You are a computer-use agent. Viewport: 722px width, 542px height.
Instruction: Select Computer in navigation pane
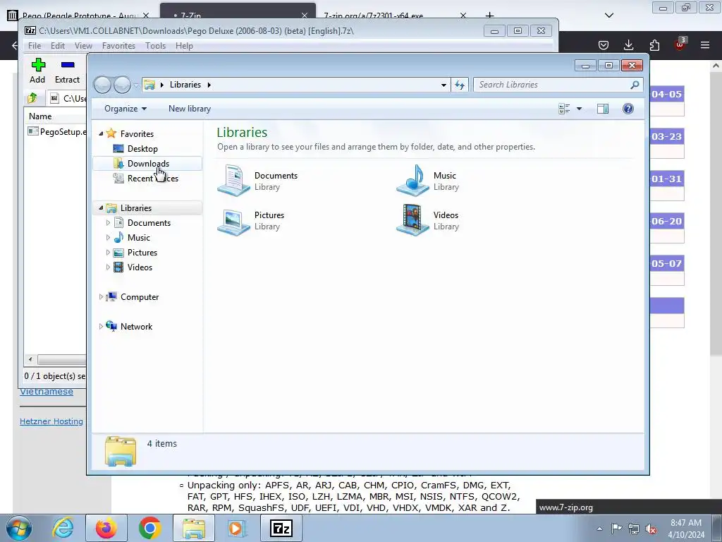pyautogui.click(x=140, y=297)
